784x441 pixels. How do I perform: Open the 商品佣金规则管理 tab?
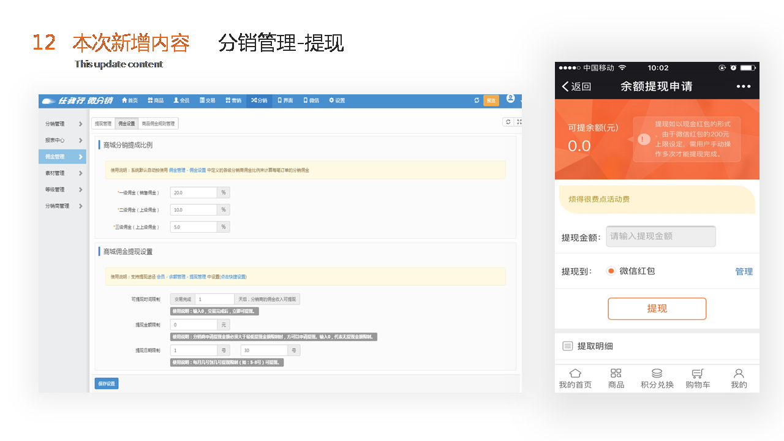click(x=158, y=124)
